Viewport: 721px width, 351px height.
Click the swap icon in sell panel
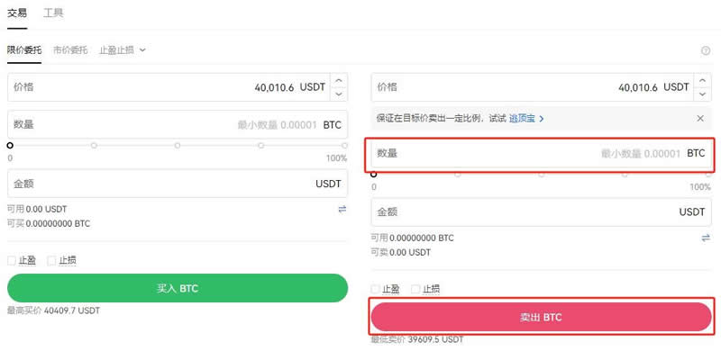706,238
